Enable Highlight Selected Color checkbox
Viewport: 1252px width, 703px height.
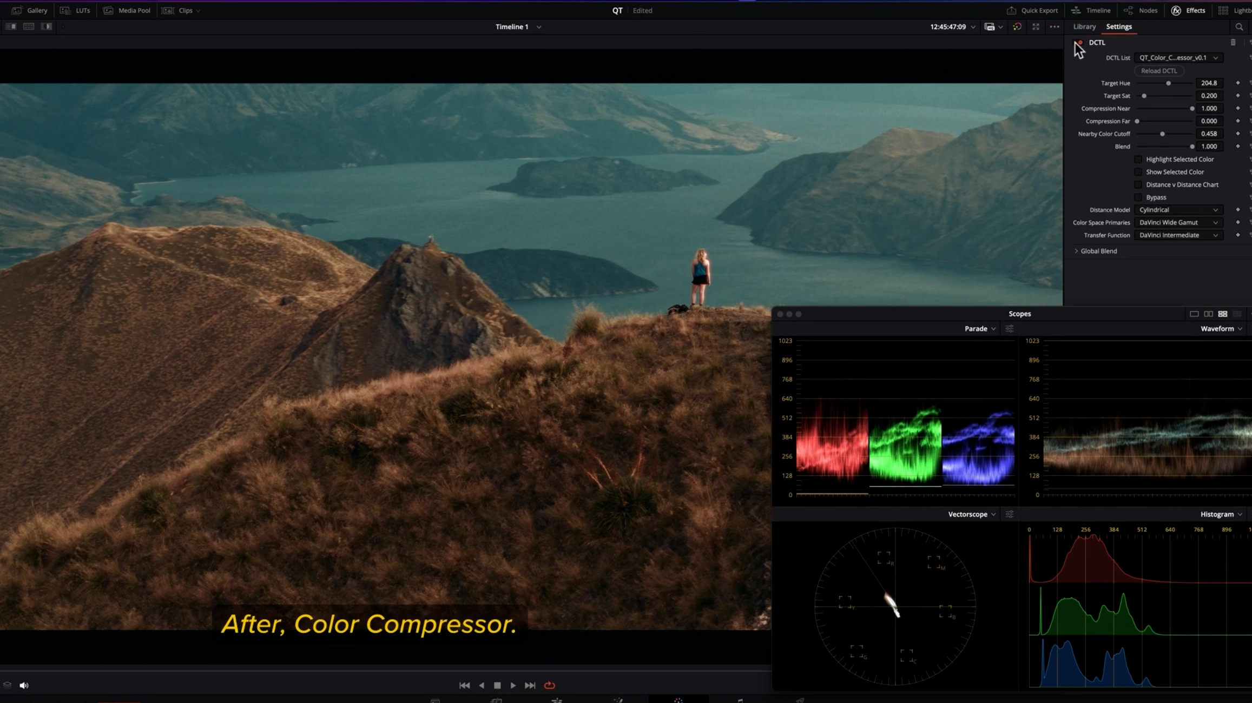pyautogui.click(x=1138, y=159)
